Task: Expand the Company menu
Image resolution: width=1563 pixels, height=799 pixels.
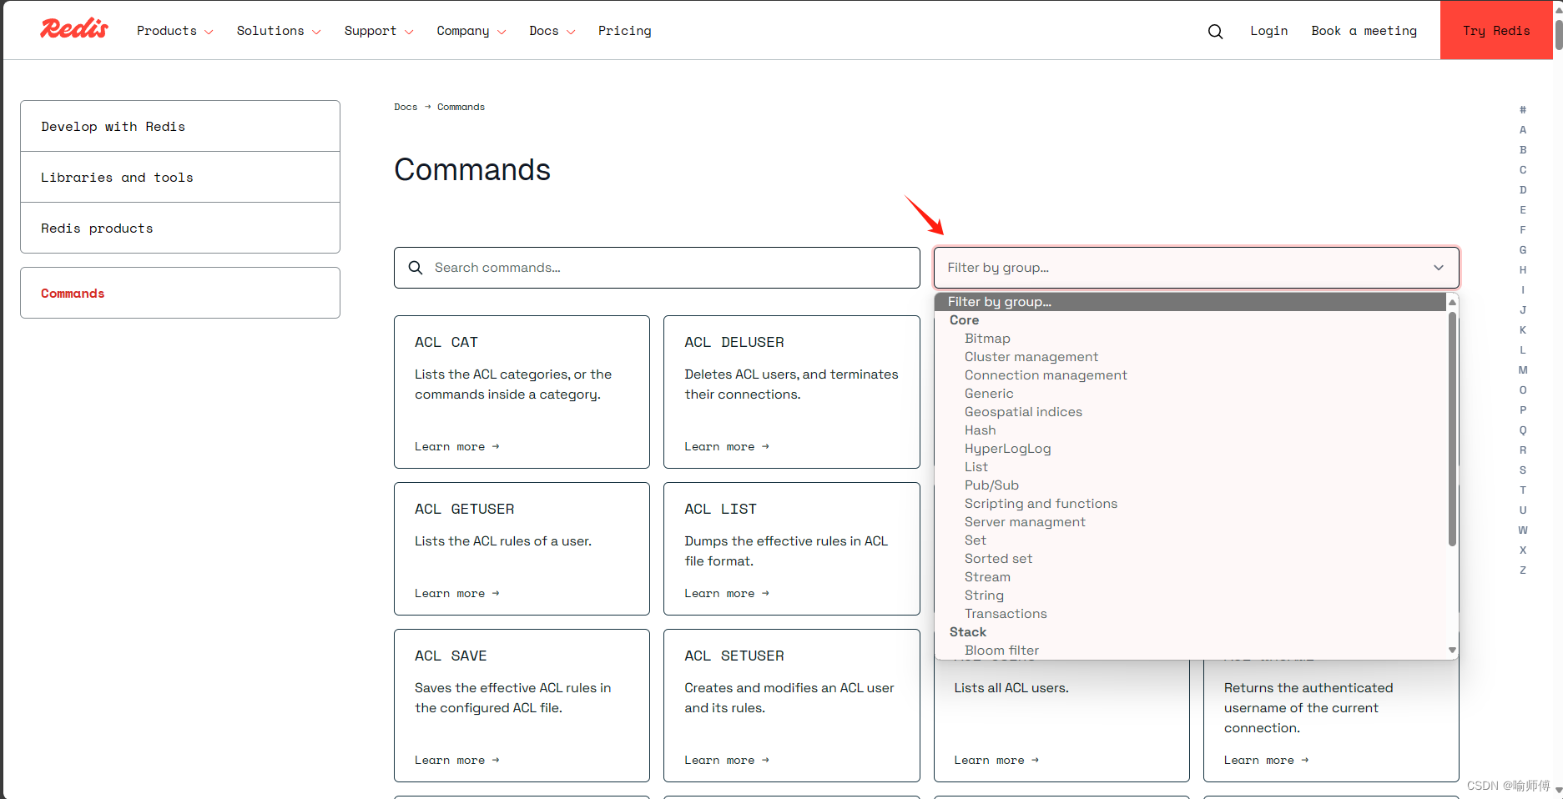Action: click(471, 31)
